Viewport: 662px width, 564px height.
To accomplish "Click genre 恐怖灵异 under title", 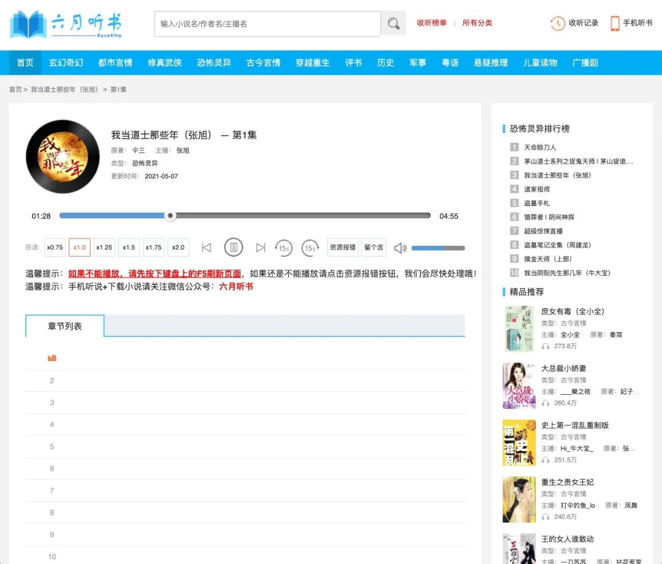I will 145,163.
